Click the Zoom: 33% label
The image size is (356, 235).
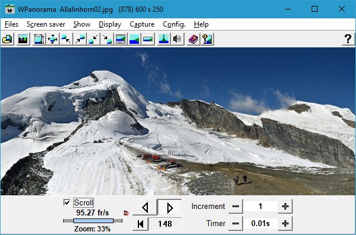92,229
